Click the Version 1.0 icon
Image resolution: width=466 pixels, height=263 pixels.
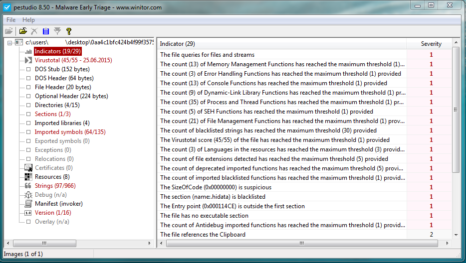28,213
